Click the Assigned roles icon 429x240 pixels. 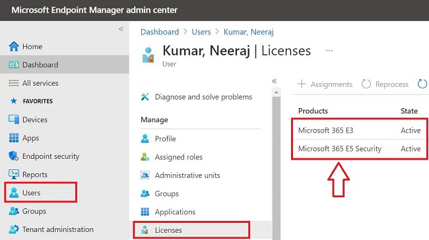pyautogui.click(x=145, y=157)
